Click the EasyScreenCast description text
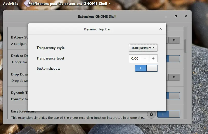208x134 pixels. [x=78, y=118]
